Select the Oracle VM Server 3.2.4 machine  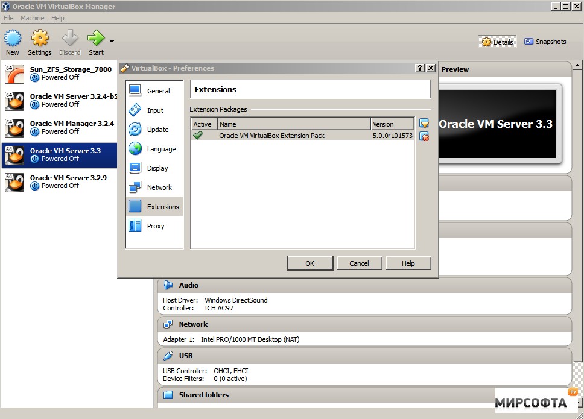point(60,101)
